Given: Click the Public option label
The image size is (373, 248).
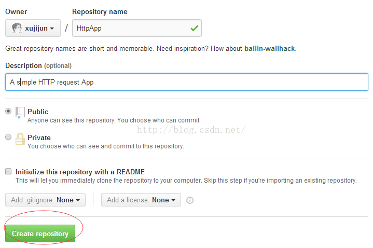Looking at the screenshot, I should 38,112.
